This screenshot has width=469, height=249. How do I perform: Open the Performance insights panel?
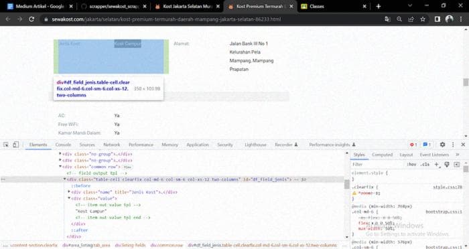pyautogui.click(x=332, y=145)
